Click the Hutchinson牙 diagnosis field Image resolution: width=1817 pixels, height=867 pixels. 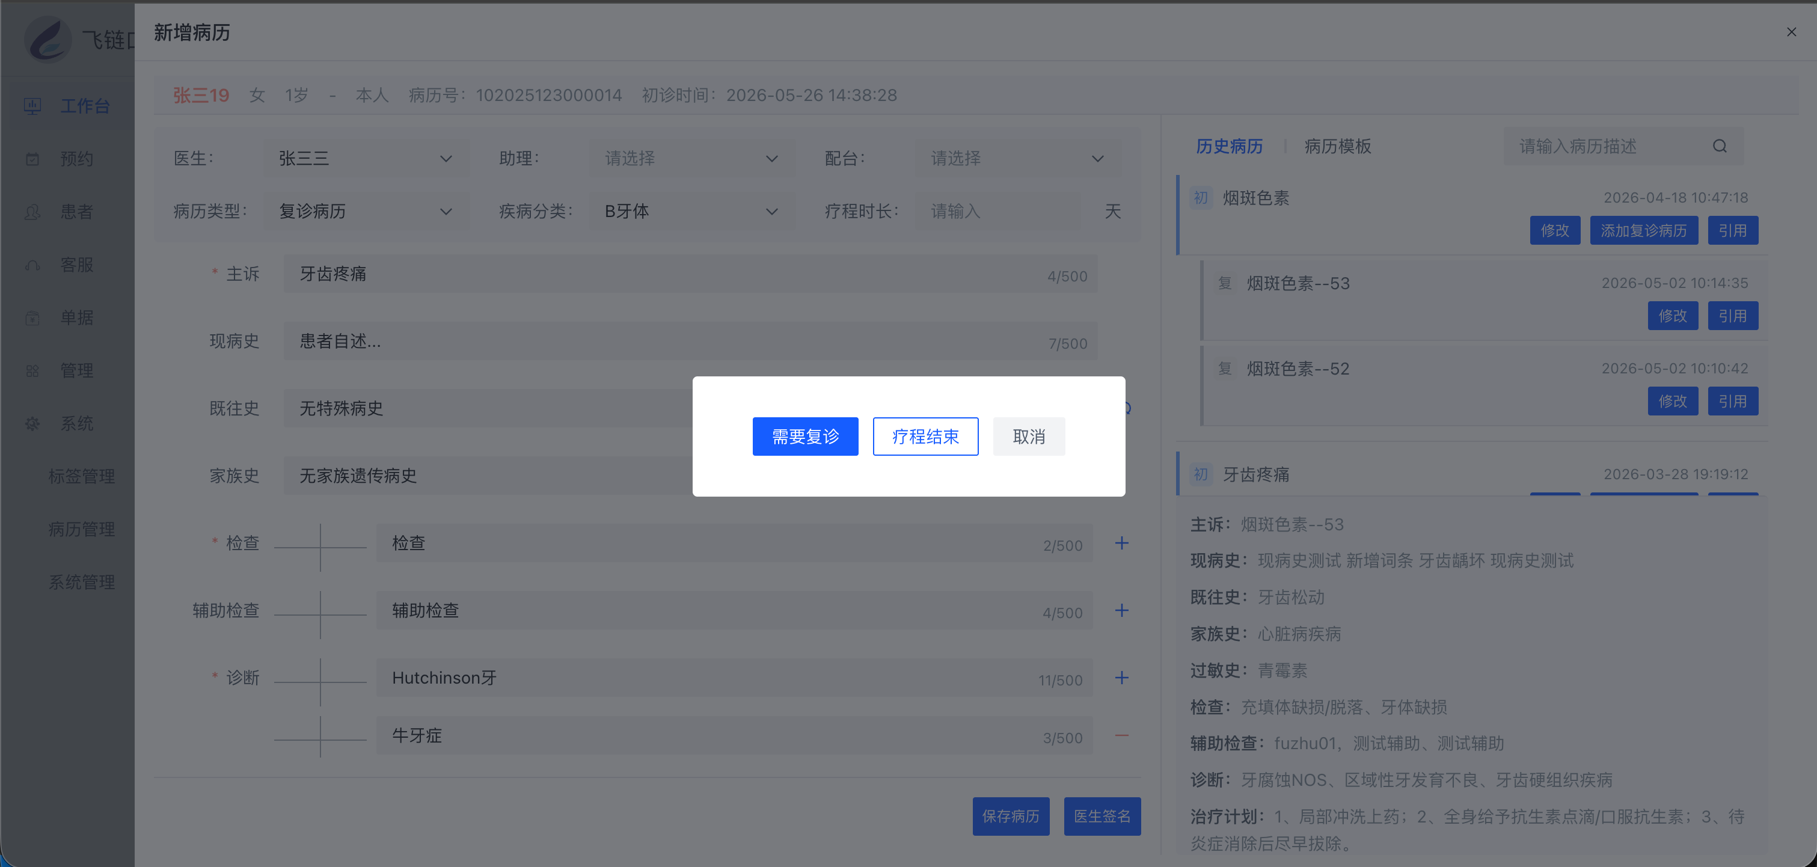coord(734,678)
